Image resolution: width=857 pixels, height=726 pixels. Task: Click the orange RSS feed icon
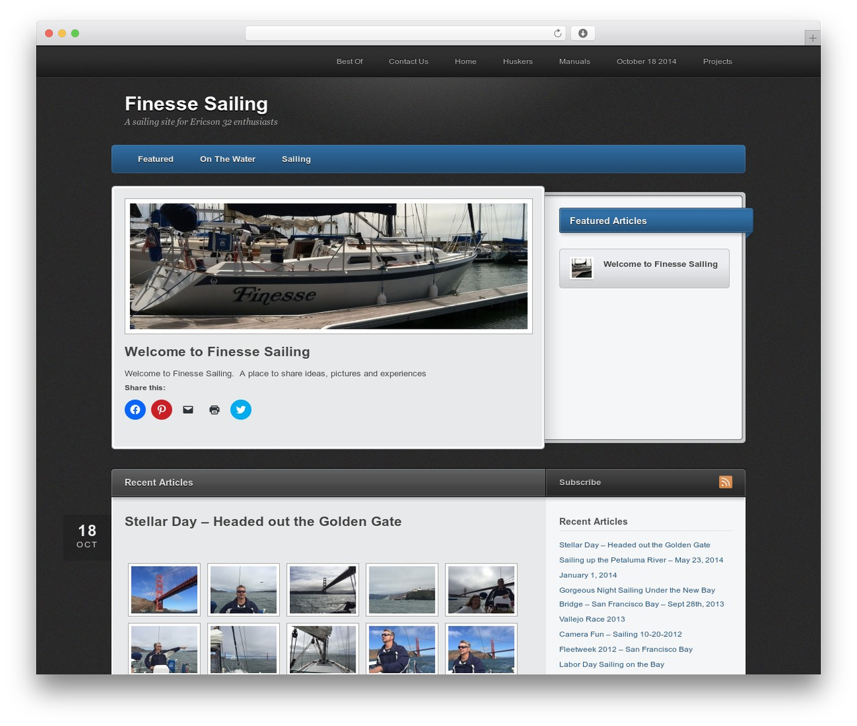point(726,482)
